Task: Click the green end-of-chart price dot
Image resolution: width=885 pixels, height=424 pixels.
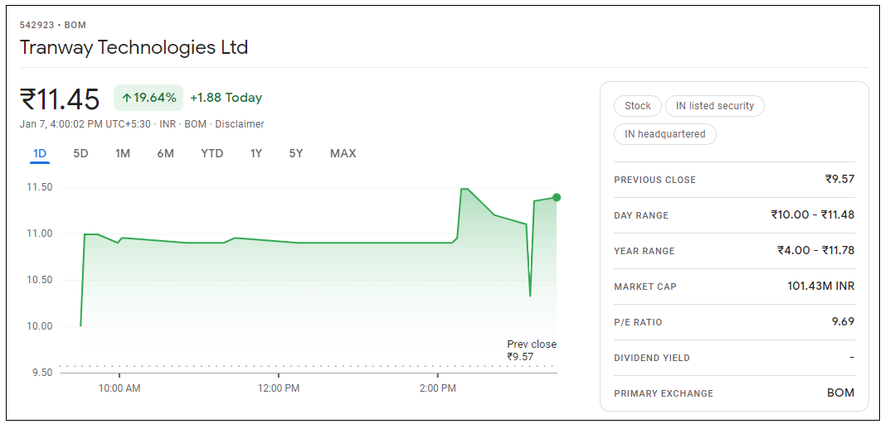Action: (557, 197)
